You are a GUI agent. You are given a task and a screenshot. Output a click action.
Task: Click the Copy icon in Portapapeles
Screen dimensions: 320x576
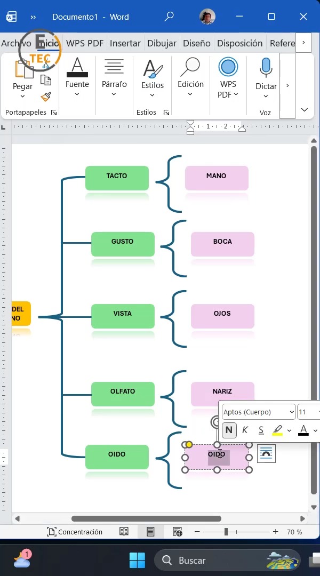click(x=45, y=80)
